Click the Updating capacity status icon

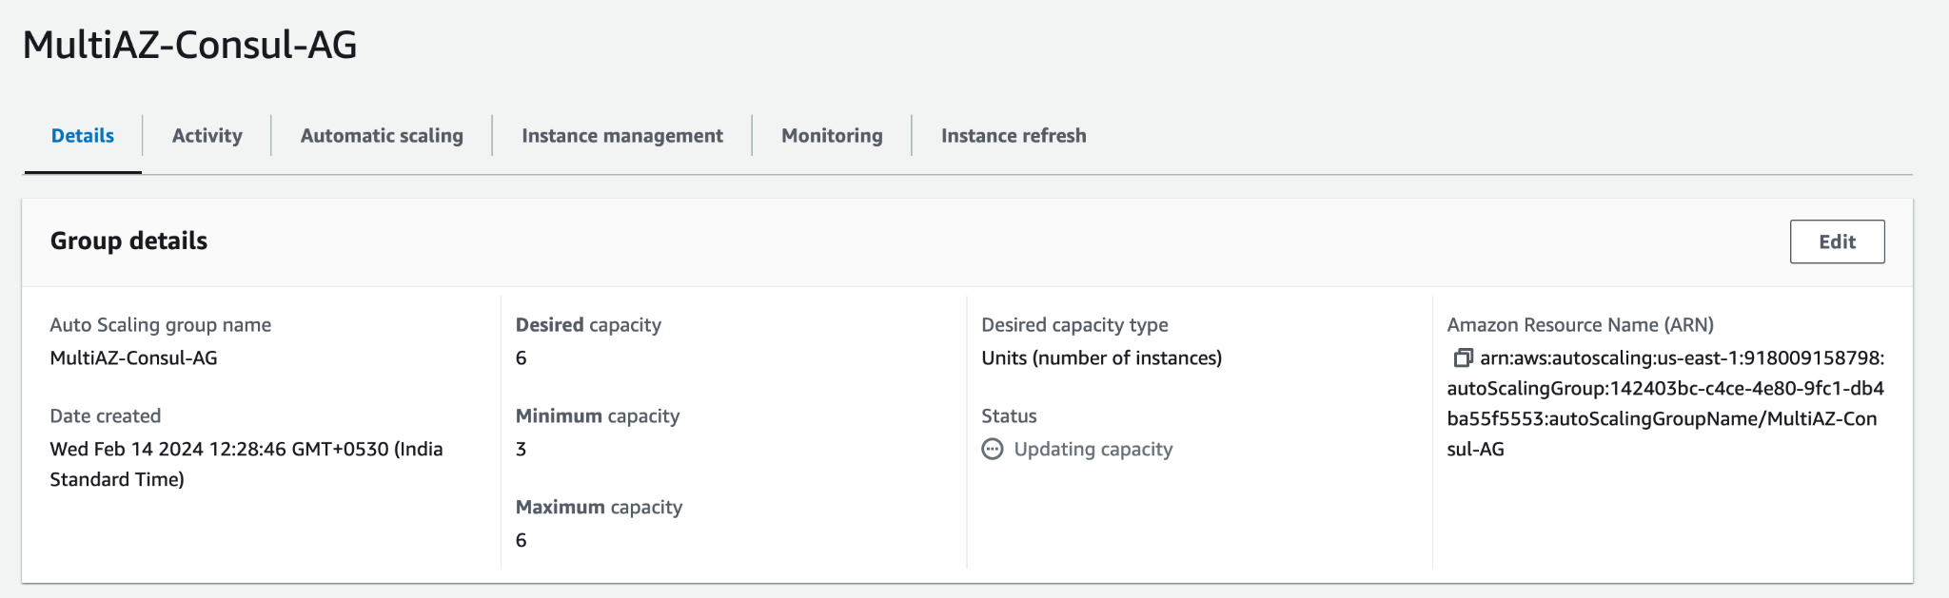(993, 450)
